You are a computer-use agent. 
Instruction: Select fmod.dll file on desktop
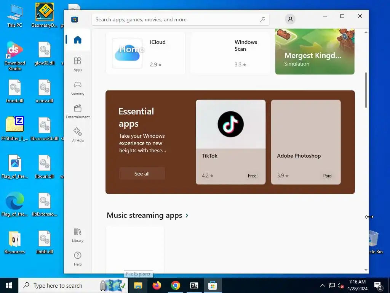[15, 92]
